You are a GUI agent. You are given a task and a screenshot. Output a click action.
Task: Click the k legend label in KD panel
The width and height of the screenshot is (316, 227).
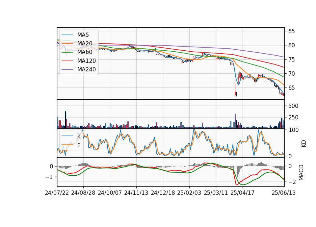[79, 136]
